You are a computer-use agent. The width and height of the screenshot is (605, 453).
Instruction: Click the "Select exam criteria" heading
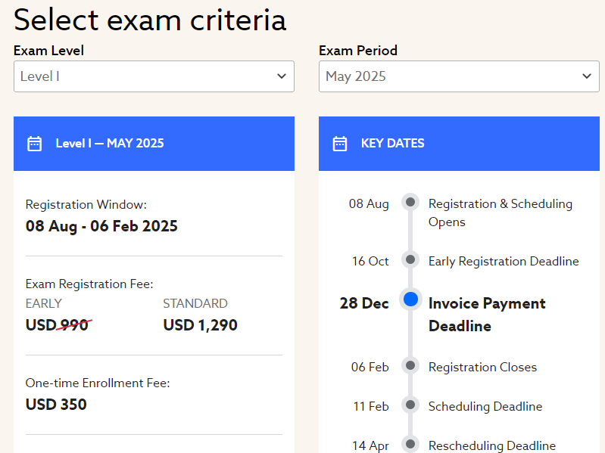[150, 20]
